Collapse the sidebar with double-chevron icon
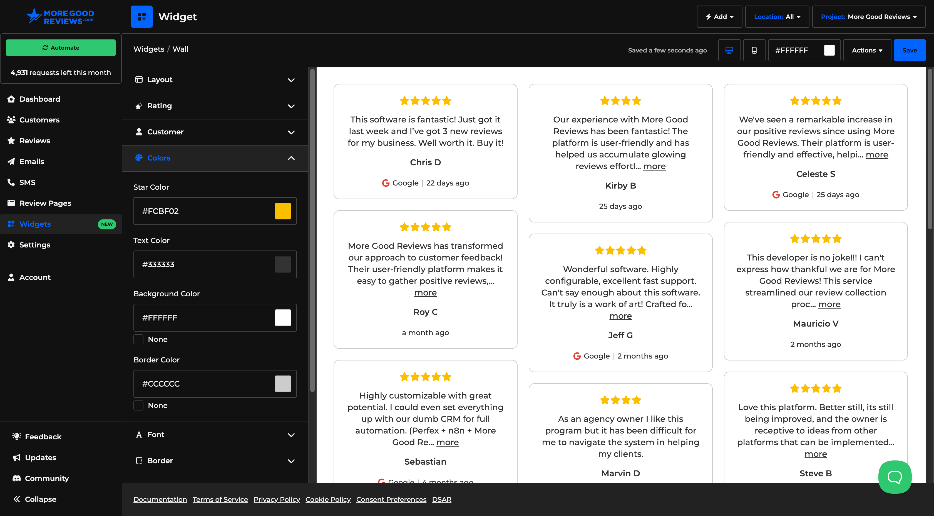Screen dimensions: 934x516 click(x=16, y=499)
